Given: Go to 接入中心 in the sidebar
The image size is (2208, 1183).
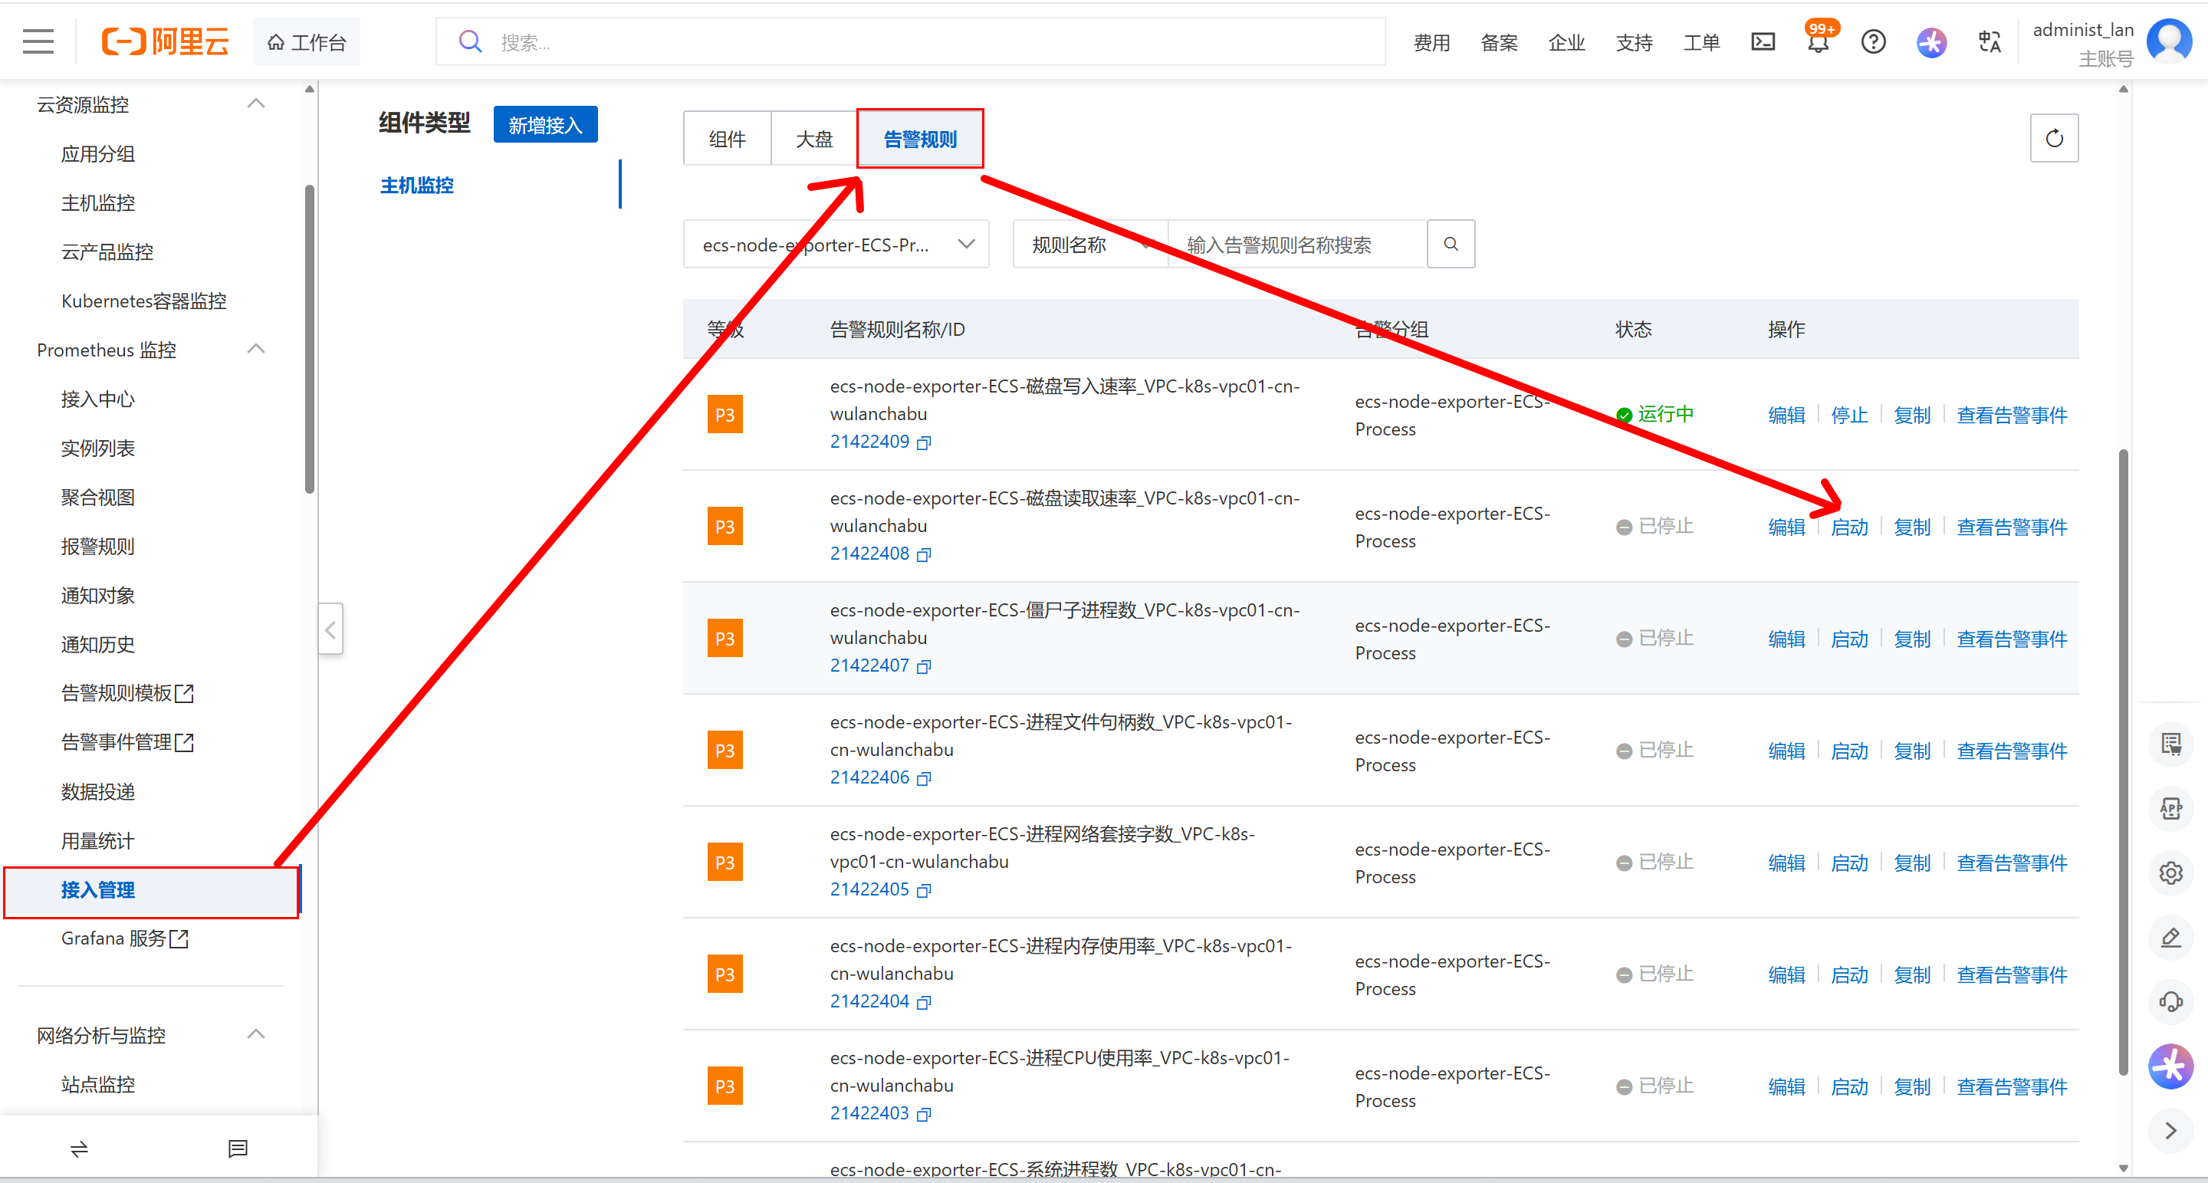Looking at the screenshot, I should pos(97,399).
